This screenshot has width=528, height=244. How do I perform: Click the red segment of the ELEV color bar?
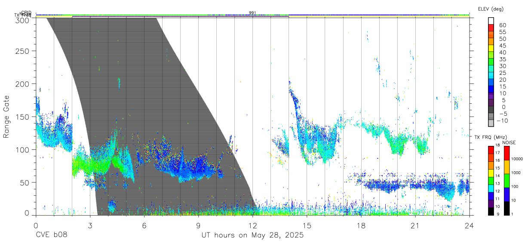click(491, 28)
